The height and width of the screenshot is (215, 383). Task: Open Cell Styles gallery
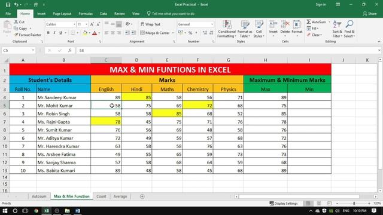tap(259, 29)
